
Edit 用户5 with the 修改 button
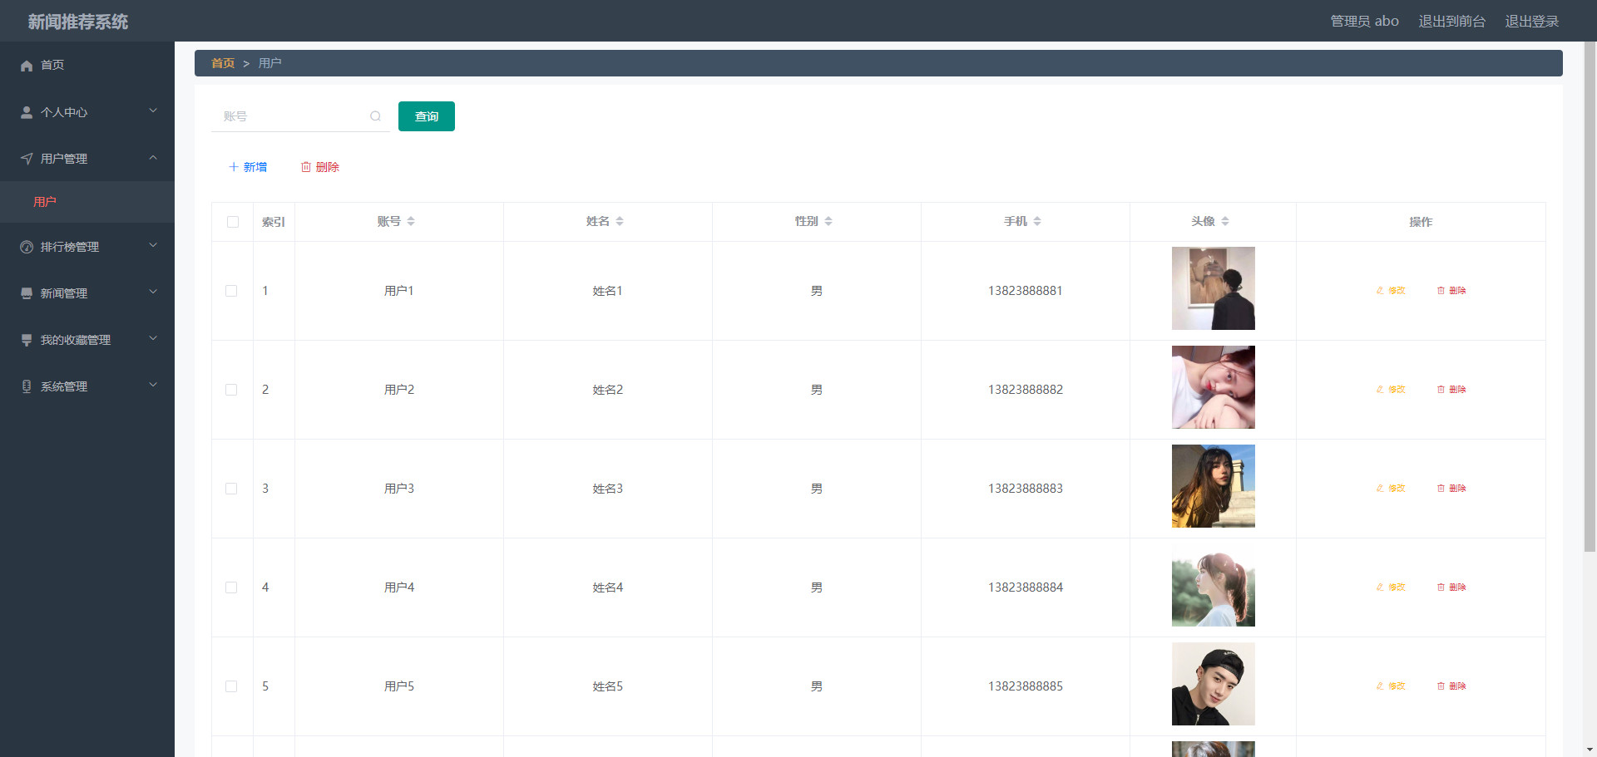point(1391,686)
